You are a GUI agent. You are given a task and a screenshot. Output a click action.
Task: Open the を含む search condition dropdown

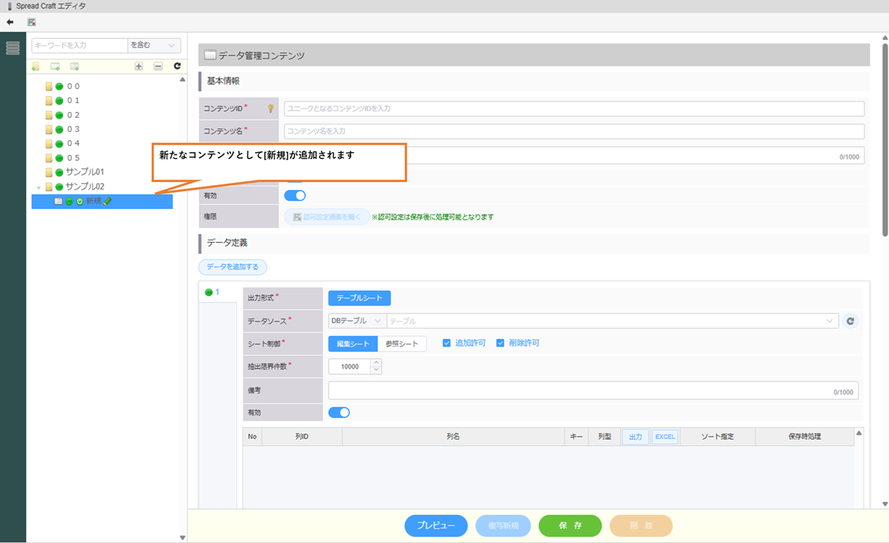(154, 45)
